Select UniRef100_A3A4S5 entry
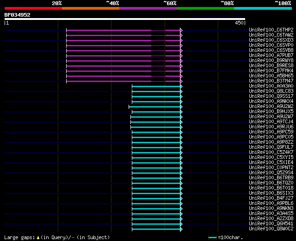This screenshot has width=296, height=241. pyautogui.click(x=271, y=214)
